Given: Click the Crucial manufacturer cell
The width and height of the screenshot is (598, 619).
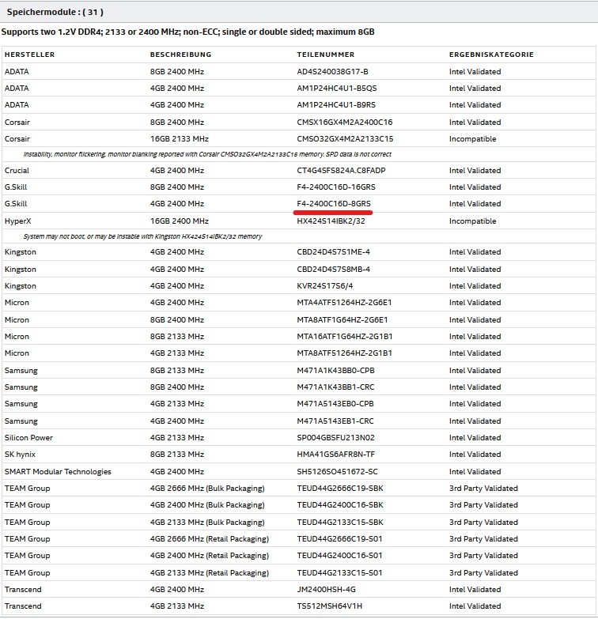Looking at the screenshot, I should click(17, 170).
